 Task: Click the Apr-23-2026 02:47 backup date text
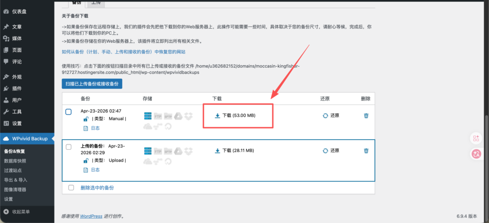click(x=101, y=111)
